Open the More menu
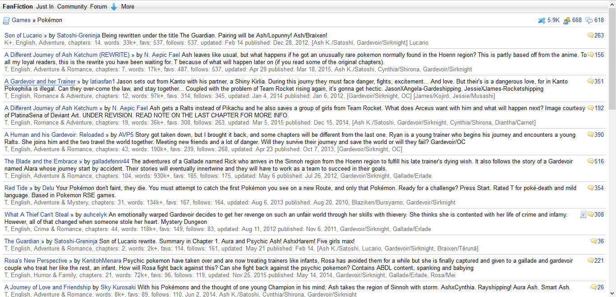The image size is (616, 297). (128, 6)
